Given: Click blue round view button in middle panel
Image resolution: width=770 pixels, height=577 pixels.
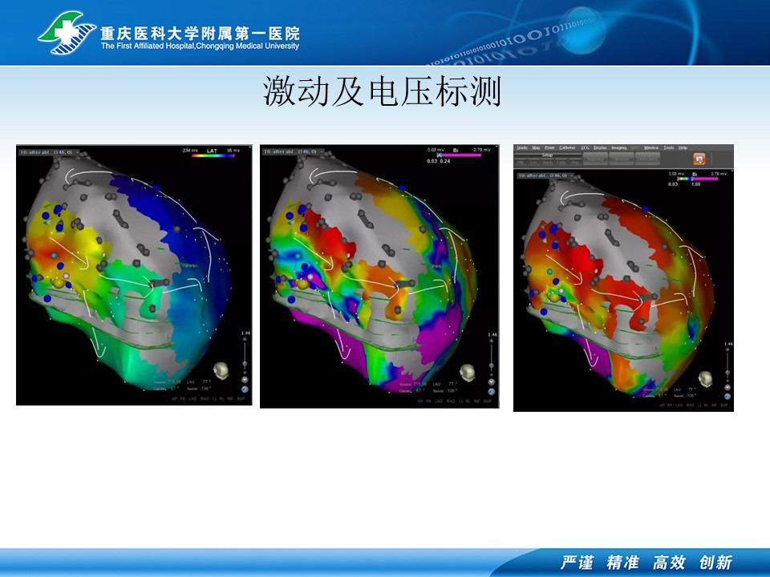Looking at the screenshot, I should 491,392.
